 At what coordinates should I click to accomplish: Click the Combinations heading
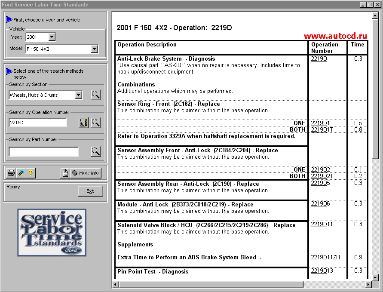[x=136, y=84]
